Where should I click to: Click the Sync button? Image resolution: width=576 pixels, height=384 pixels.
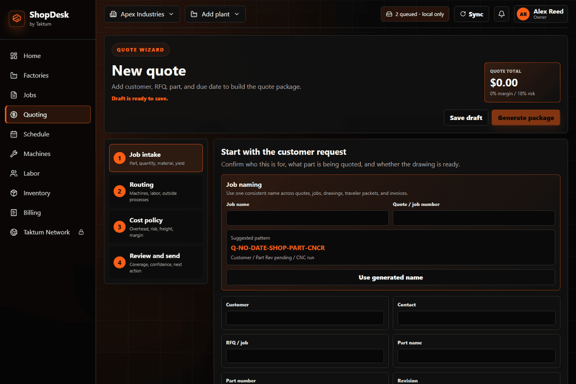(471, 14)
